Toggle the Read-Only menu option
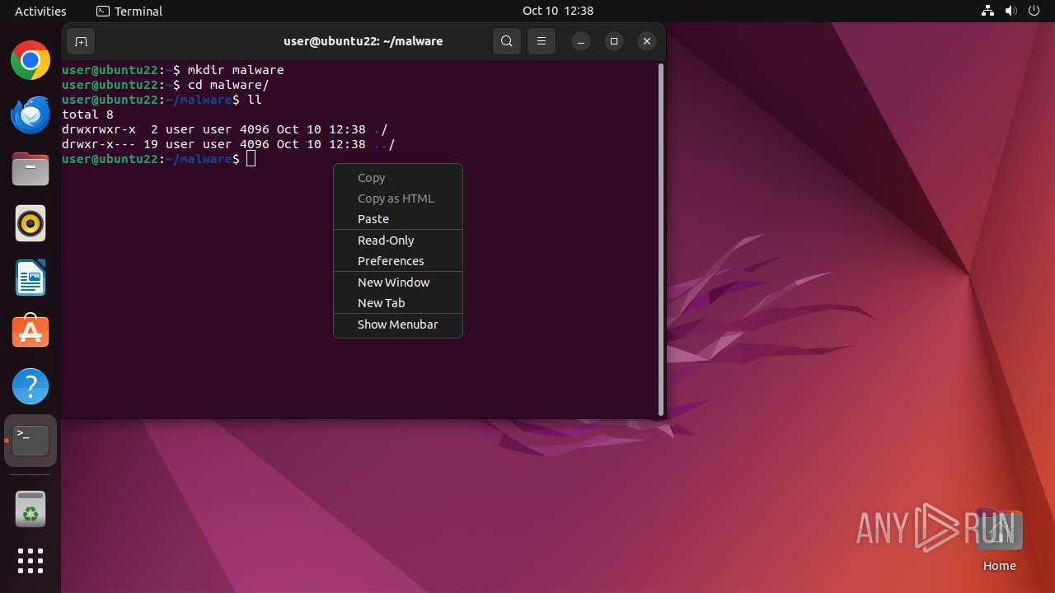This screenshot has width=1055, height=593. point(398,240)
